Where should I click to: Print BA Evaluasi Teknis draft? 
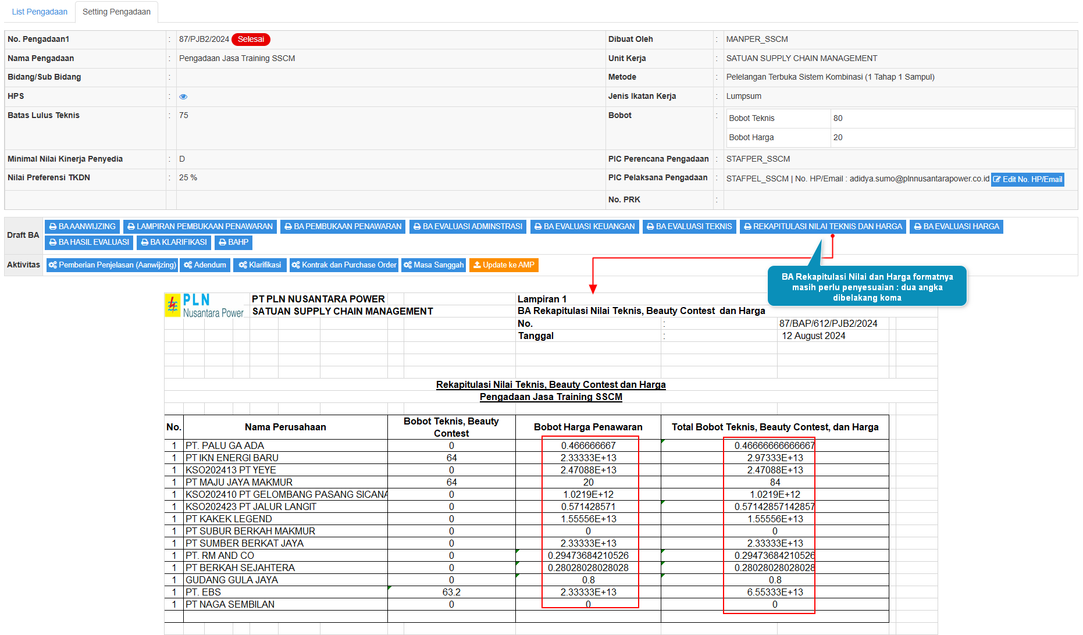689,227
